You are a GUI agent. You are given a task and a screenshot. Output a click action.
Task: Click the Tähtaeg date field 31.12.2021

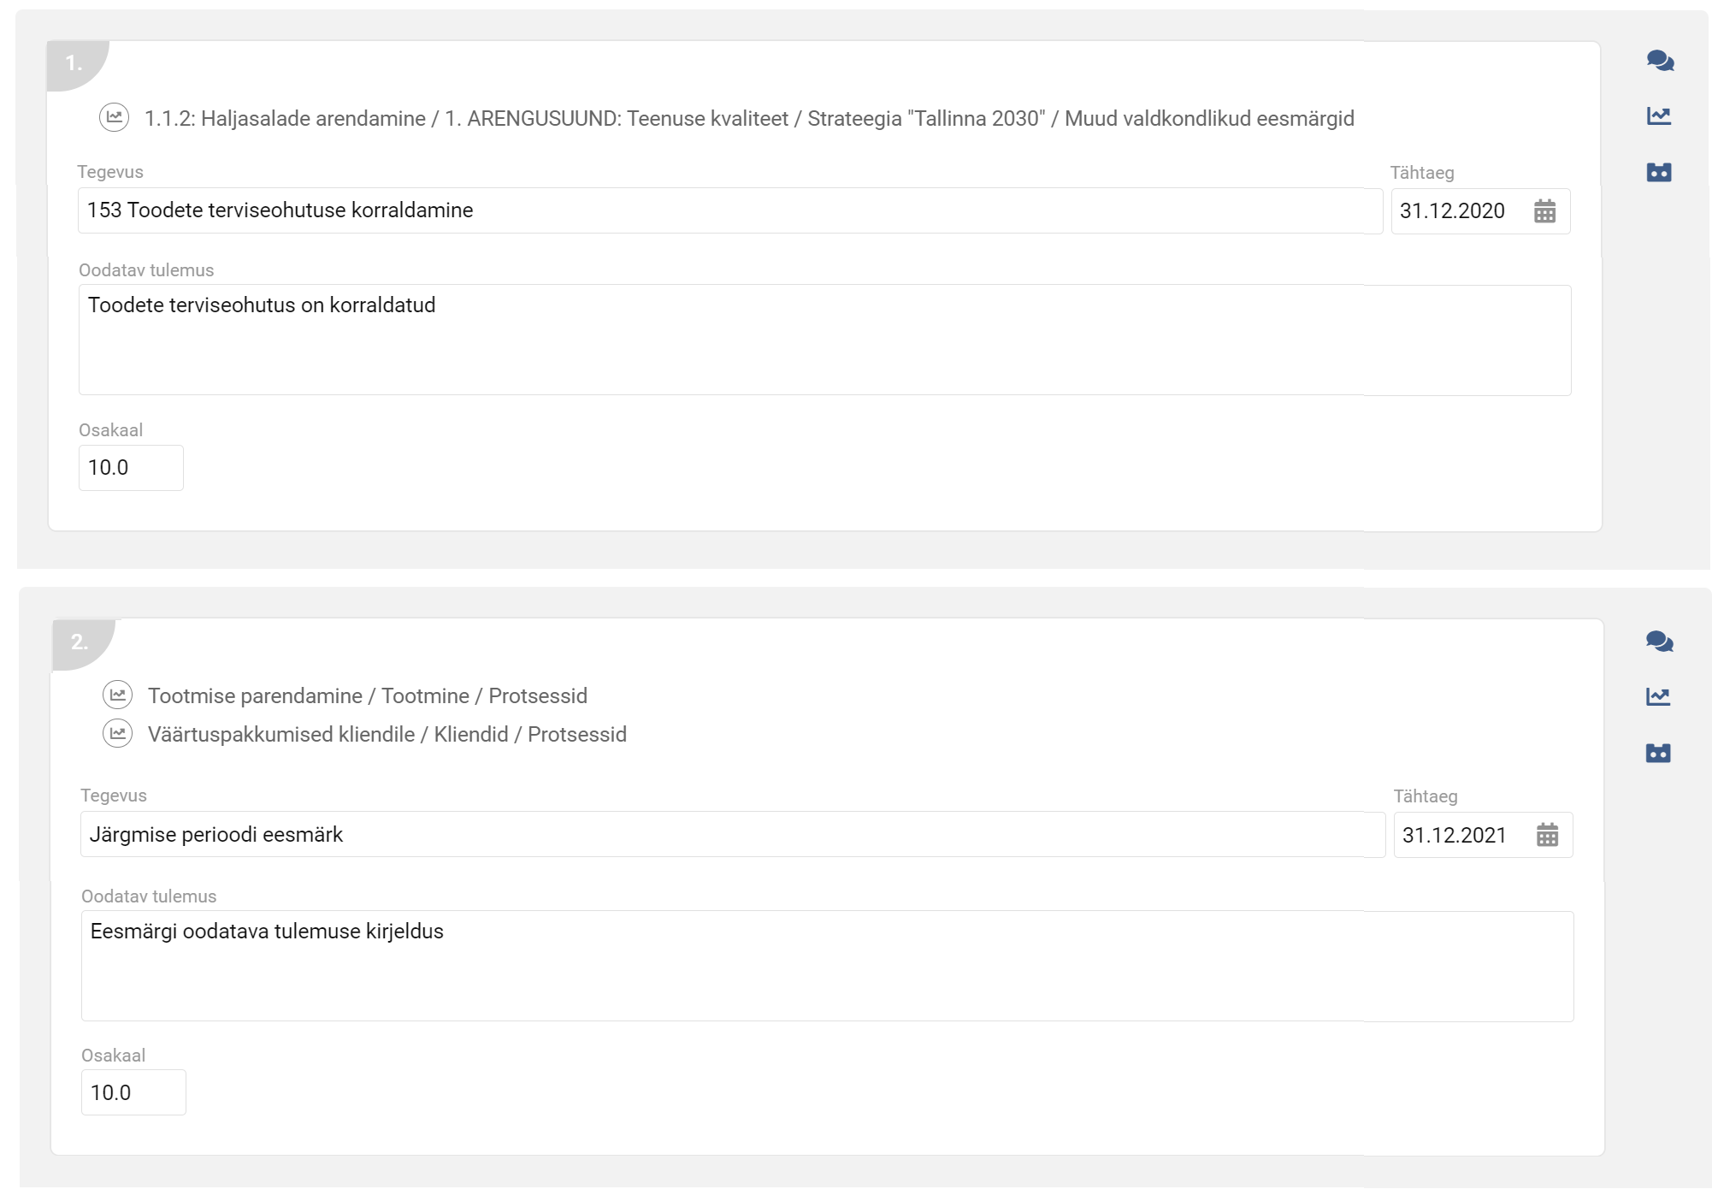coord(1483,835)
